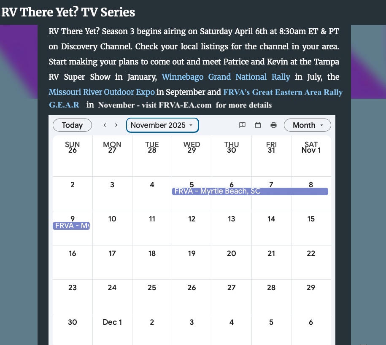Viewport: 386px width, 345px height.
Task: Click the send feedback icon
Action: [243, 125]
